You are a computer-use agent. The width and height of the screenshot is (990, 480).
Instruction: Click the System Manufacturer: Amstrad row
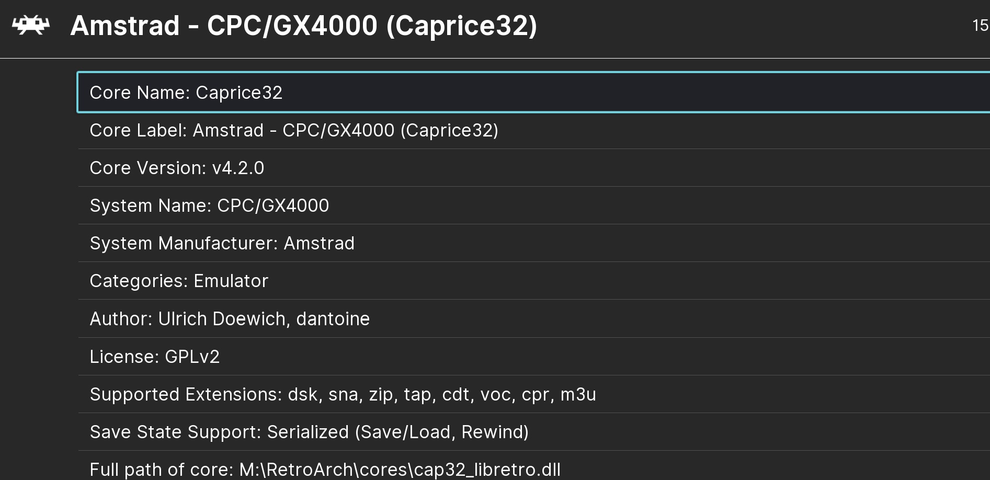(533, 243)
